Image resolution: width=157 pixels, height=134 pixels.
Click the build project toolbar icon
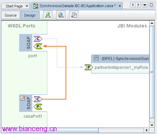pos(48,15)
